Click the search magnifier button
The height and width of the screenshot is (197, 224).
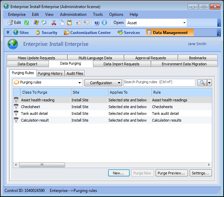[x=202, y=83]
